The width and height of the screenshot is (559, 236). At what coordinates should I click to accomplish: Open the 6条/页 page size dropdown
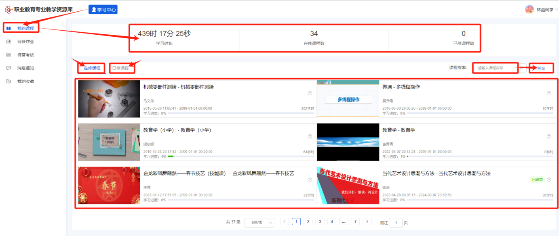point(259,222)
